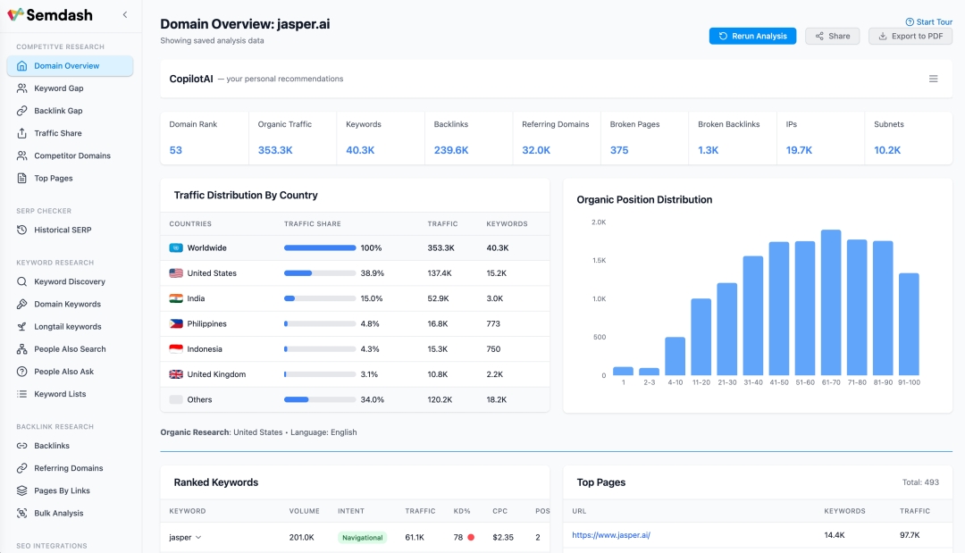The height and width of the screenshot is (553, 965).
Task: Click the Subnets value 10.2K
Action: [x=887, y=150]
